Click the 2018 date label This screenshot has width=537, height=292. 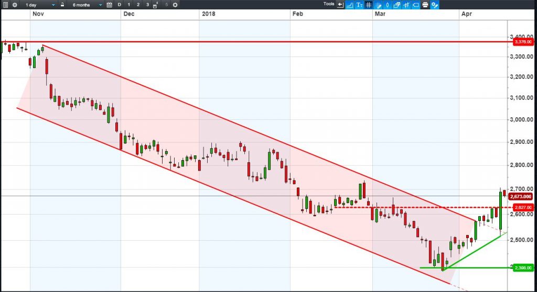coord(209,14)
